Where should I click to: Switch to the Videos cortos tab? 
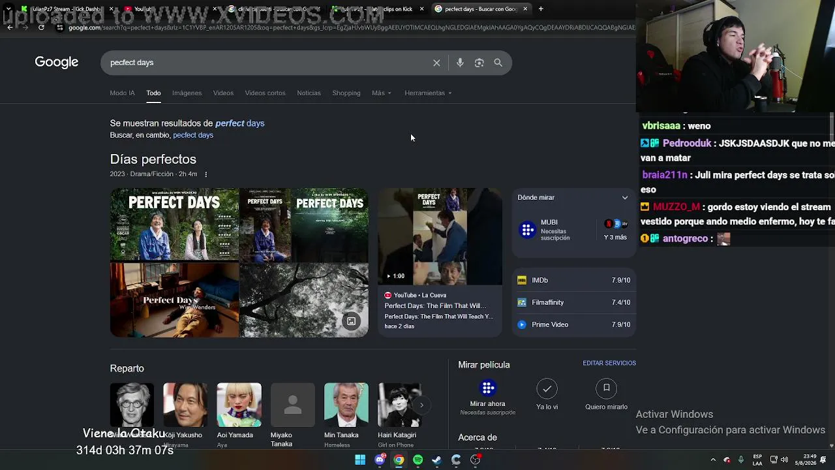coord(265,93)
